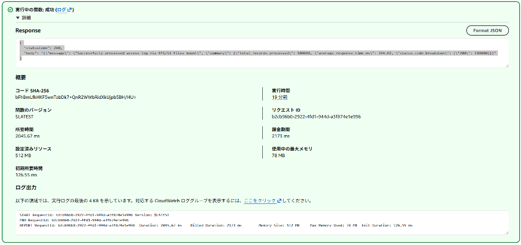Select the 2045.67 ms duration value

coord(28,136)
